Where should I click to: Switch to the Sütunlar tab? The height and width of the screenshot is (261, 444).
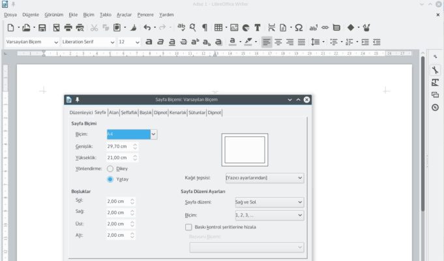coord(197,112)
